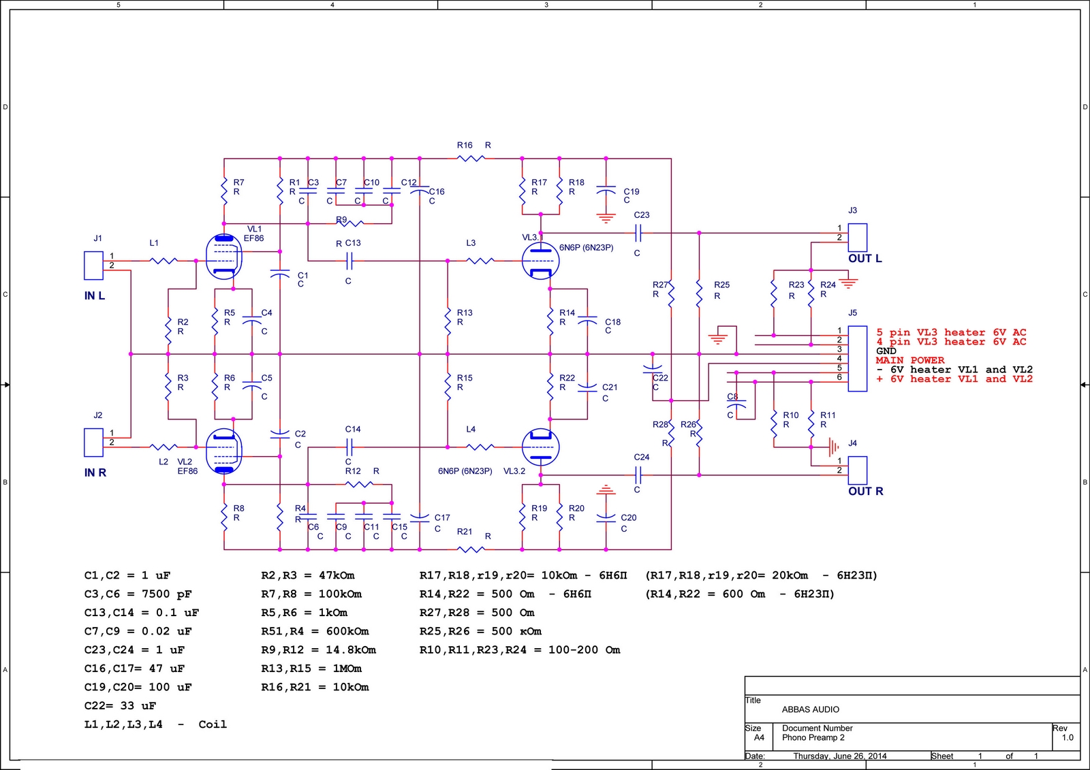The width and height of the screenshot is (1090, 770).
Task: Click the red ground symbol above C20
Action: 606,490
